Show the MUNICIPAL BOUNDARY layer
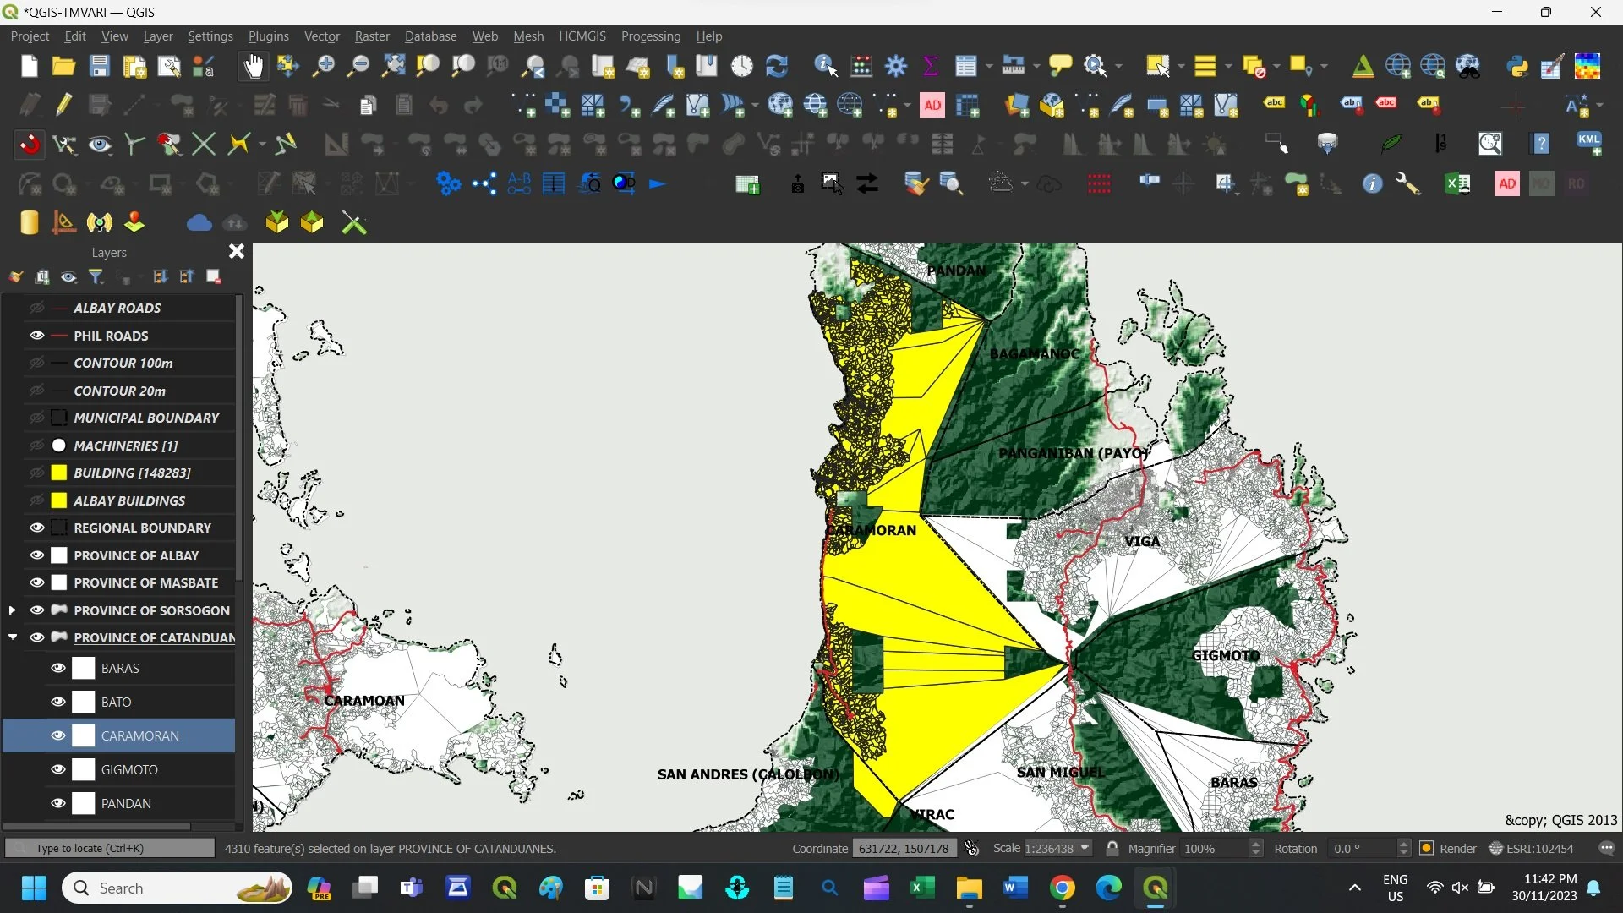 coord(36,418)
